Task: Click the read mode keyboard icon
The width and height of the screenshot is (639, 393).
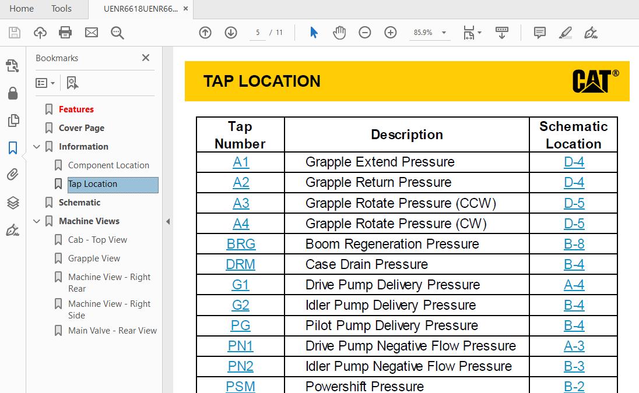Action: (501, 33)
